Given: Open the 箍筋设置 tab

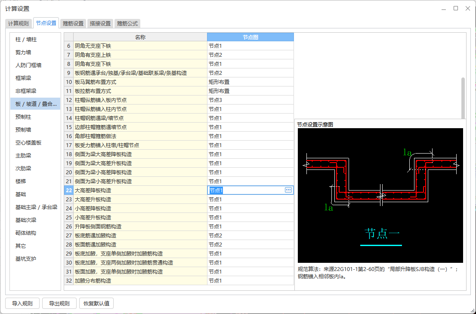Looking at the screenshot, I should pos(73,23).
